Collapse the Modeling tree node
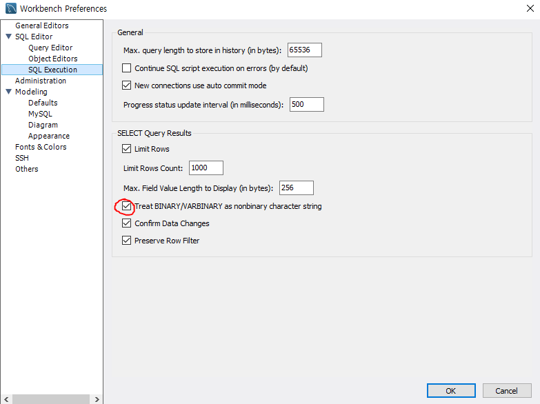 tap(9, 91)
